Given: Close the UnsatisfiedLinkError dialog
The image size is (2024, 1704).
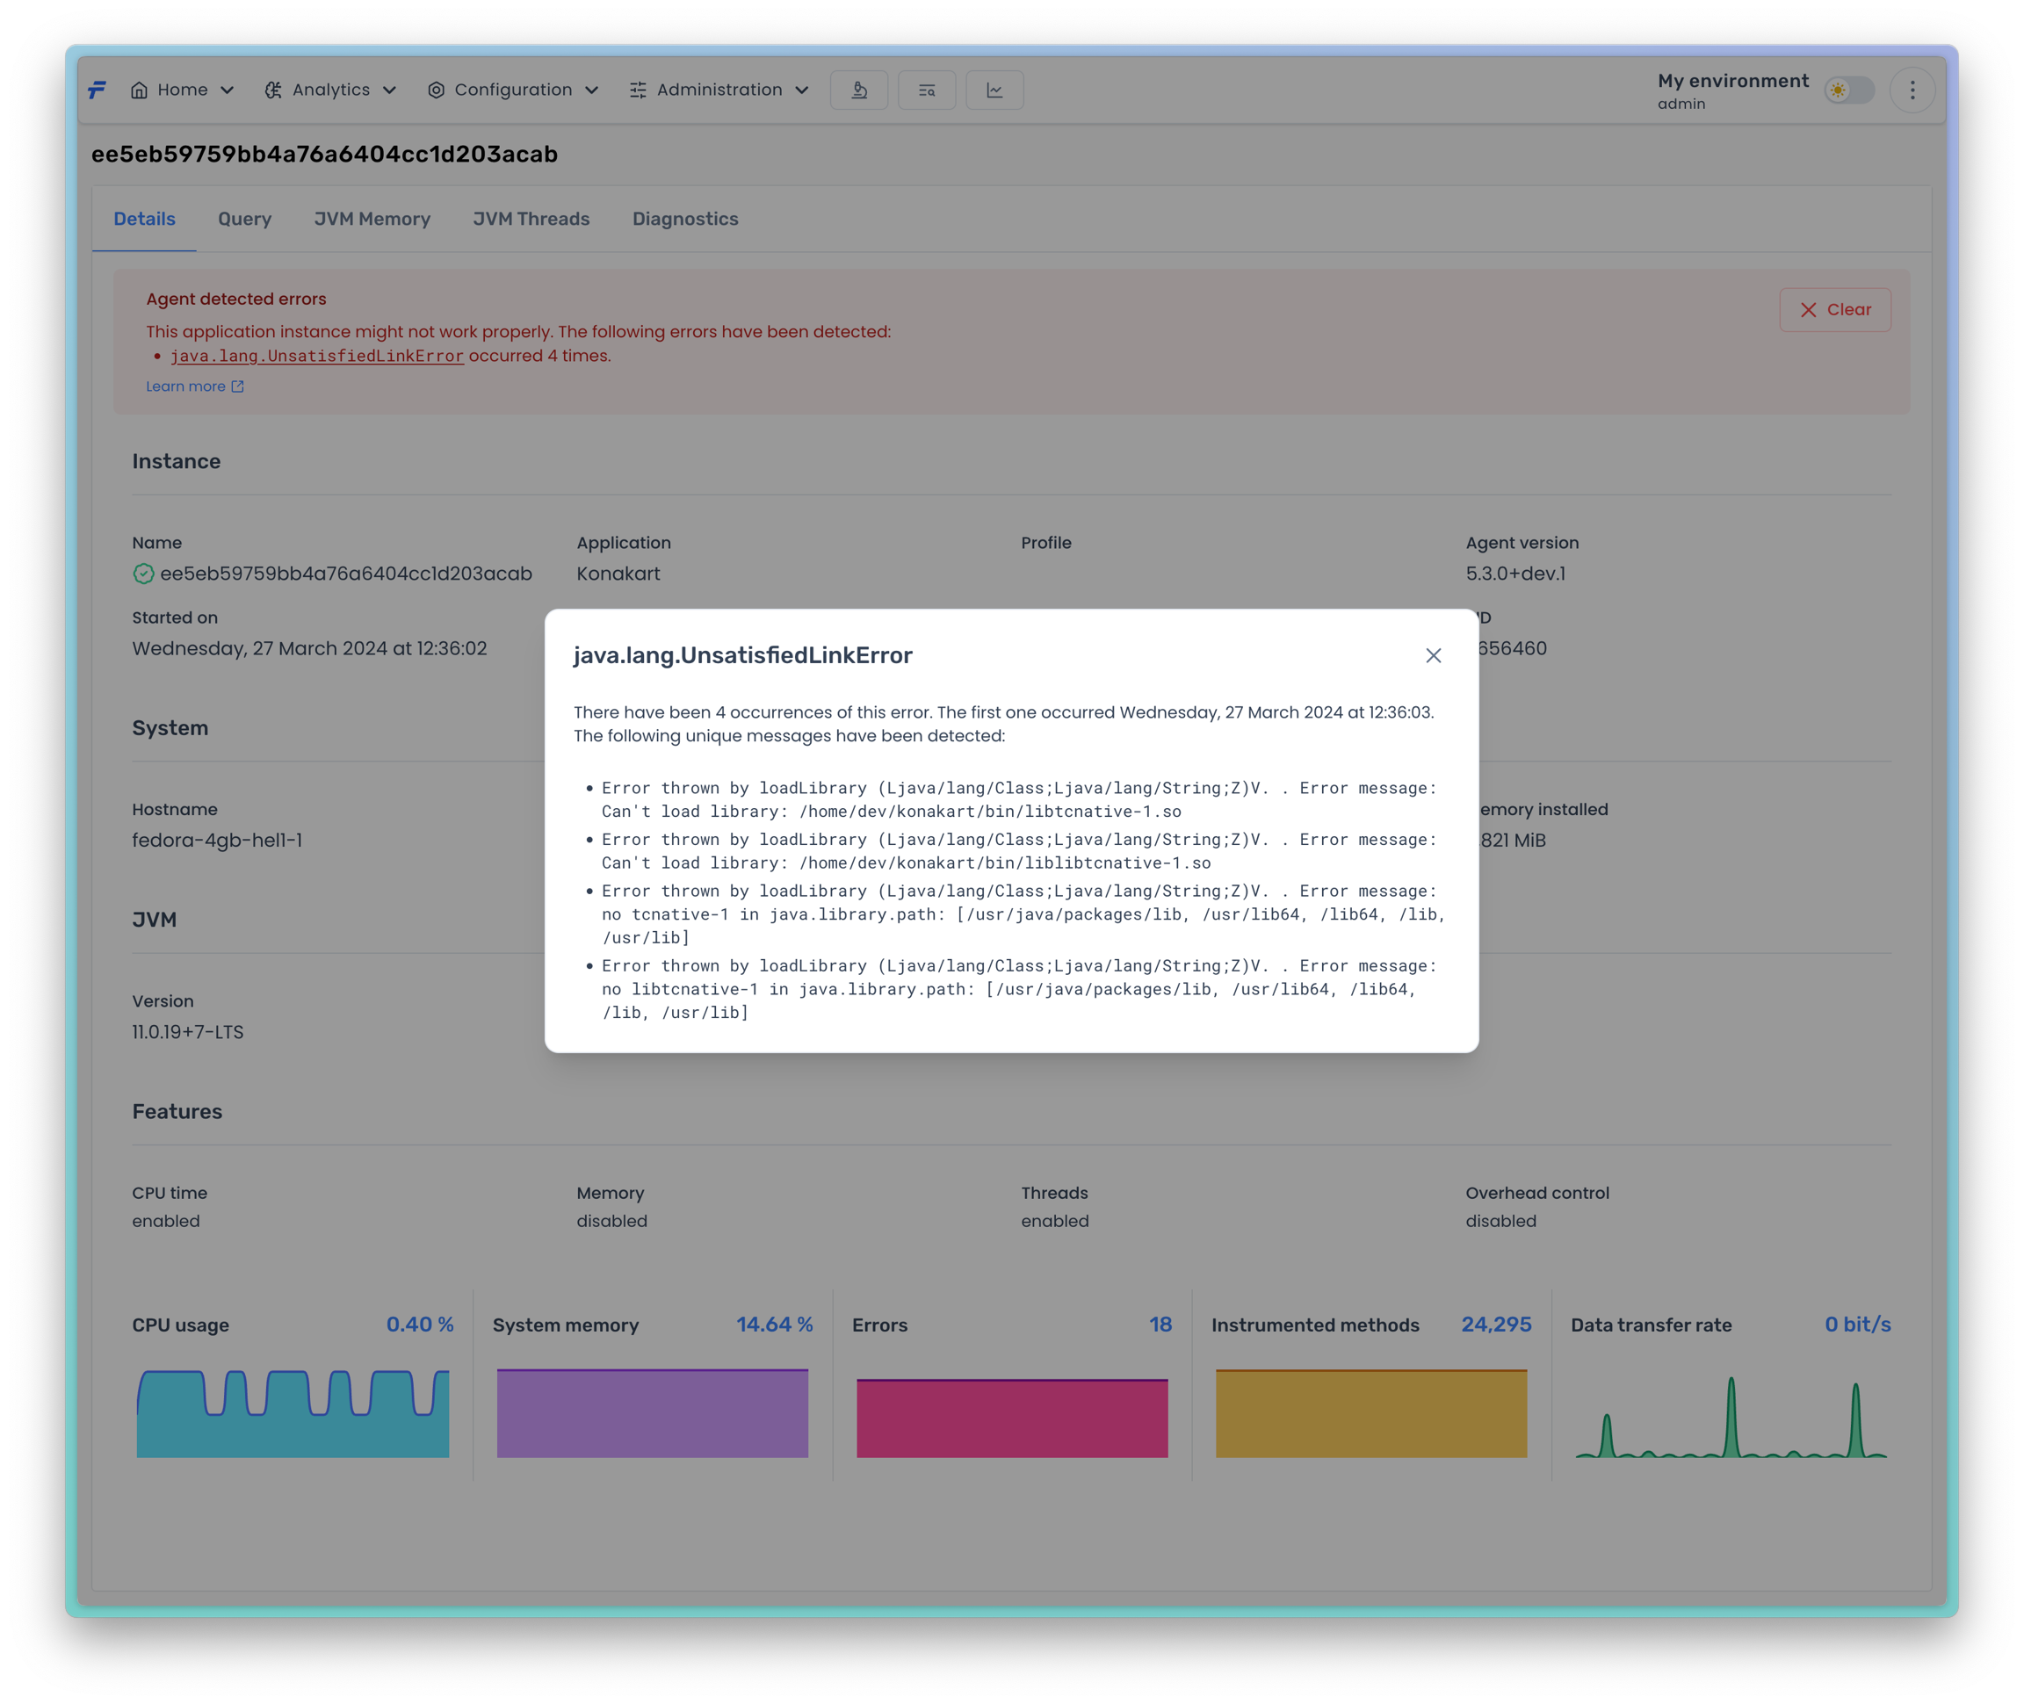Looking at the screenshot, I should [1433, 656].
